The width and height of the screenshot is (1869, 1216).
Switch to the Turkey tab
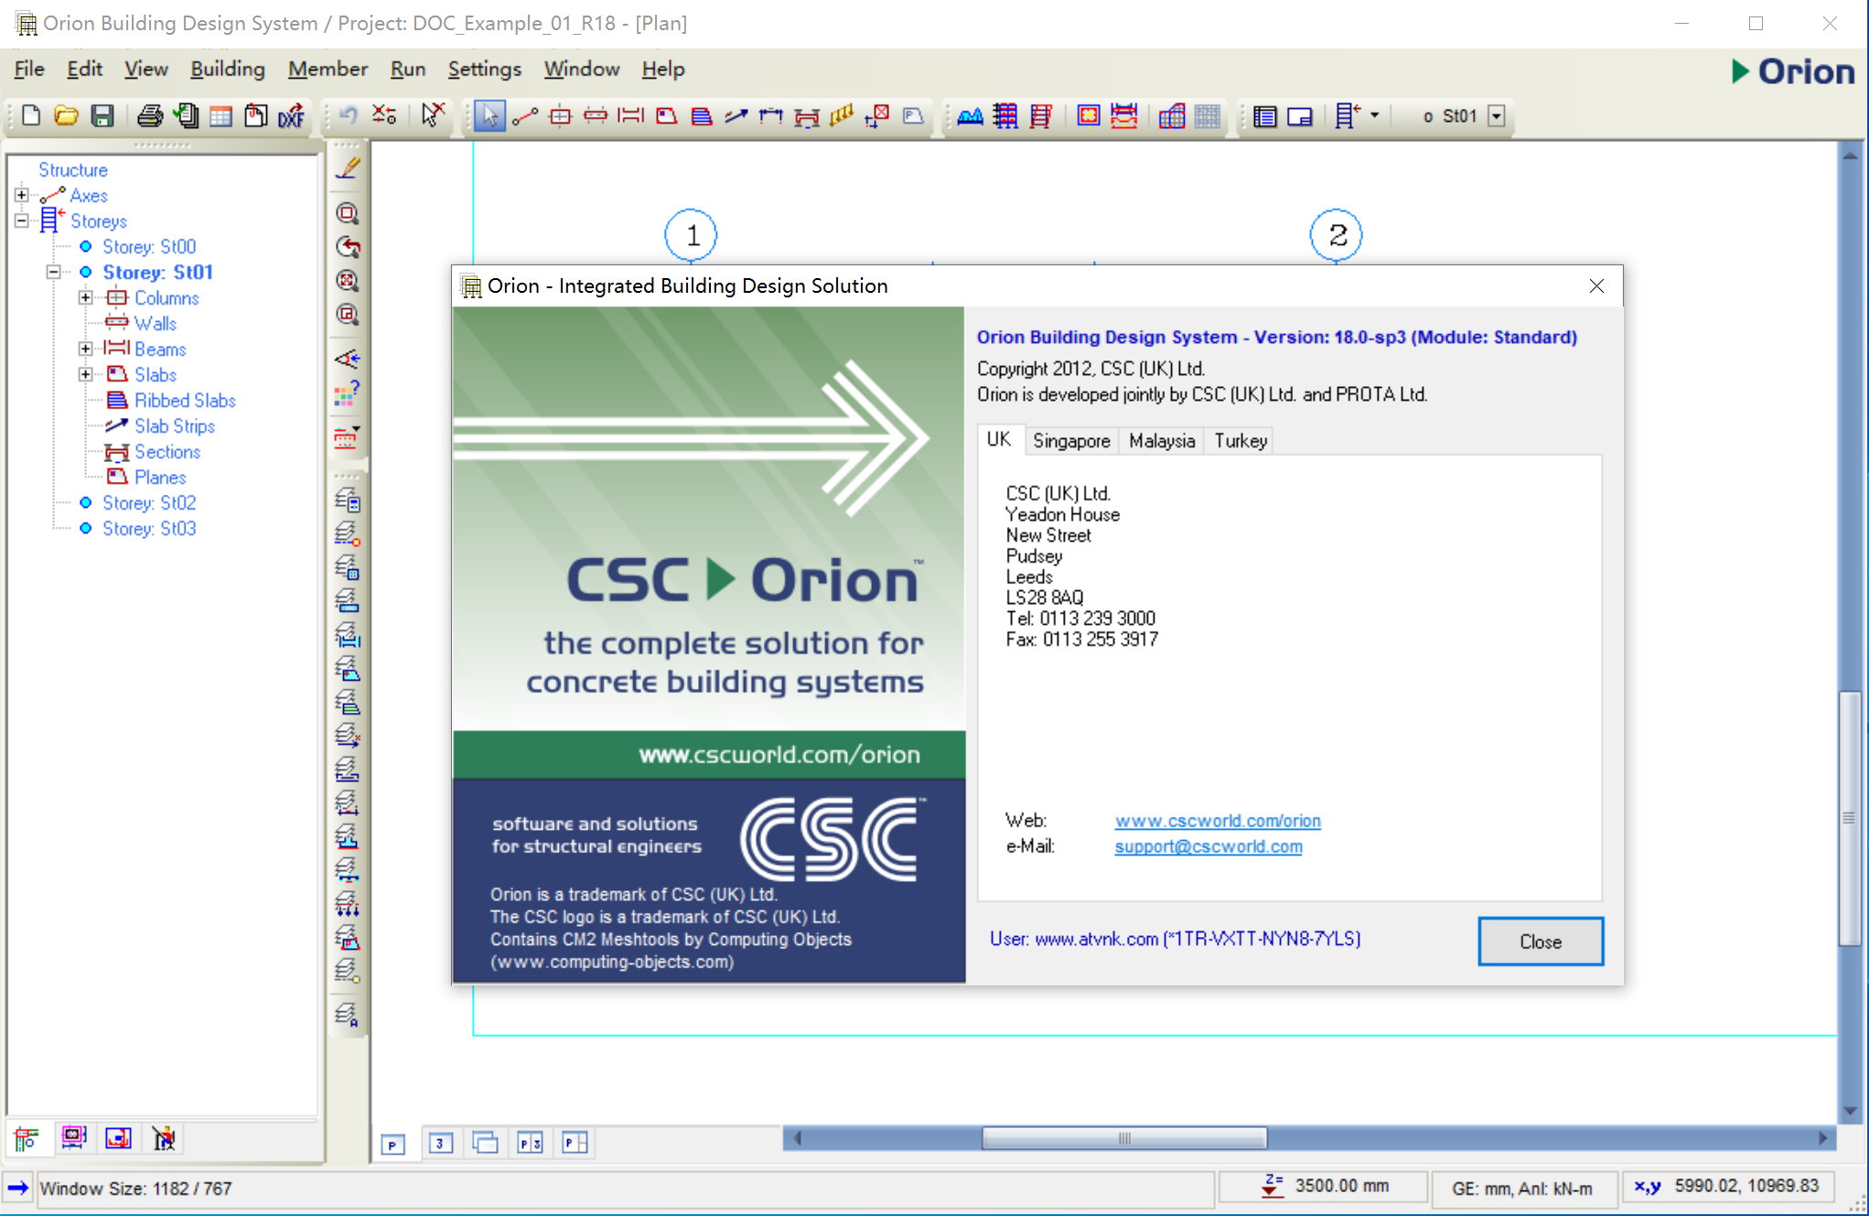(1241, 441)
